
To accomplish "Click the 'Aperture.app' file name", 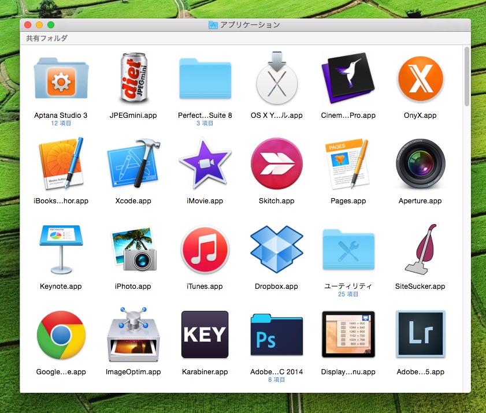I will 420,201.
